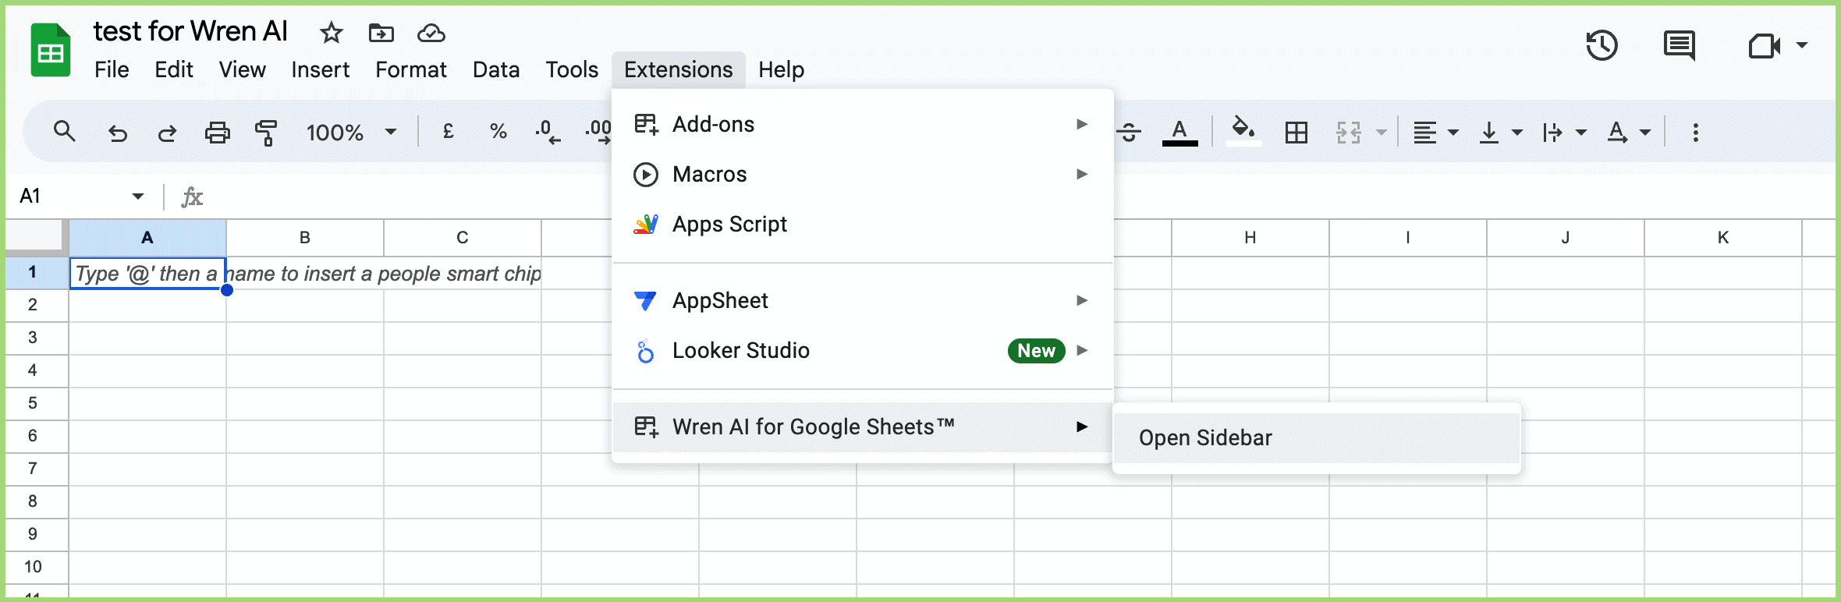Image resolution: width=1841 pixels, height=602 pixels.
Task: Open the Format menu
Action: click(411, 69)
